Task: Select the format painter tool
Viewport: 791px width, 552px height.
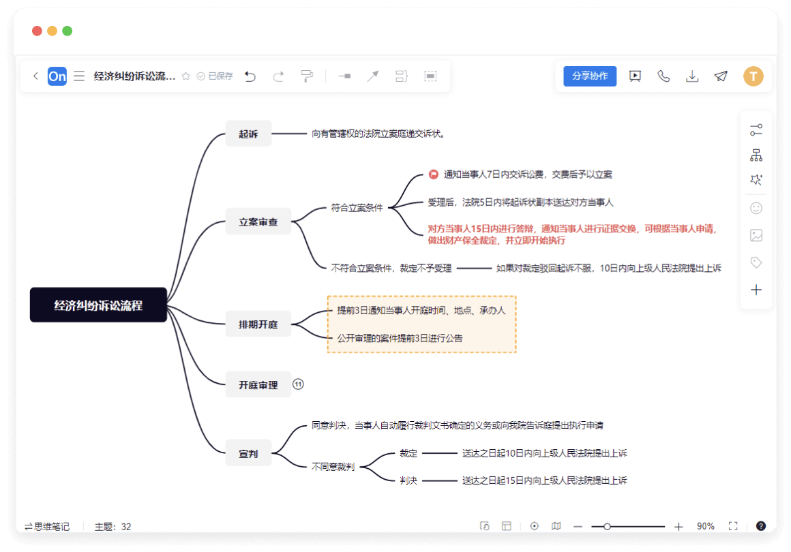Action: click(x=307, y=76)
